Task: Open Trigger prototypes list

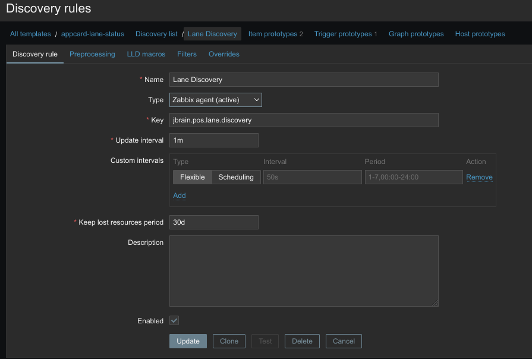Action: point(343,34)
